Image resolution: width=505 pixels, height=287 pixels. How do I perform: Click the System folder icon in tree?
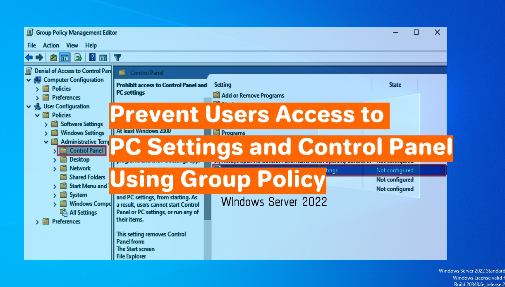(63, 195)
